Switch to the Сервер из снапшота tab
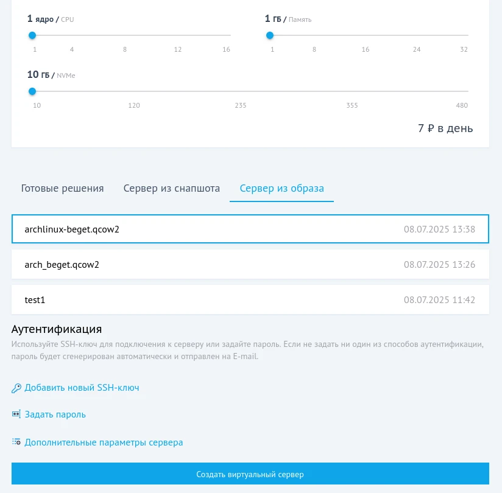 [x=172, y=188]
